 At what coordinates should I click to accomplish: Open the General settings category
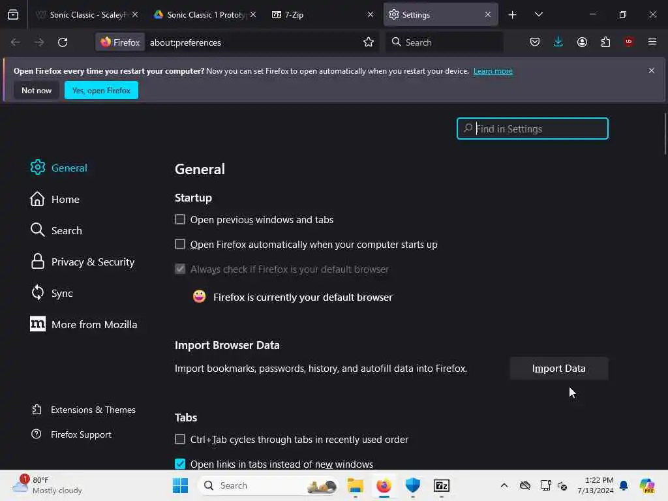point(59,168)
